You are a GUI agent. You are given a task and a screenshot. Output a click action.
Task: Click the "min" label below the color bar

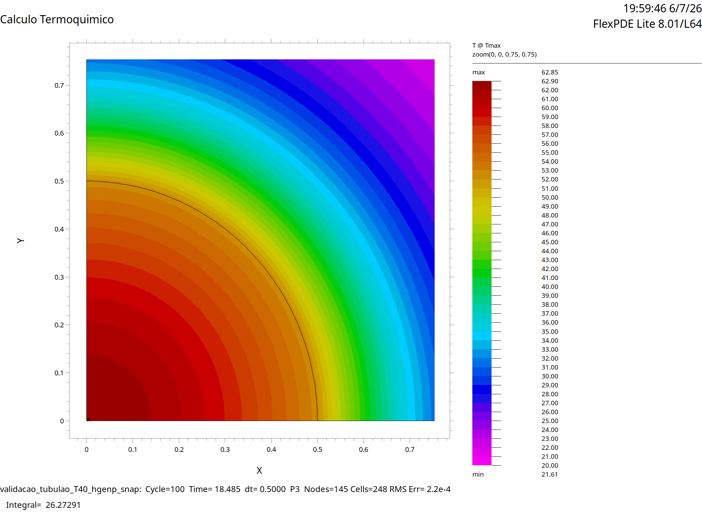(x=478, y=475)
